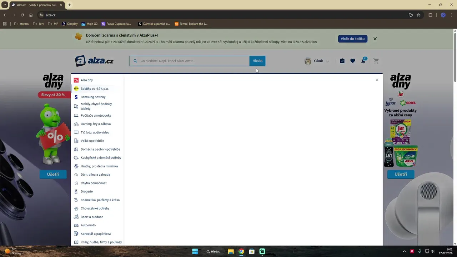Viewport: 457px width, 257px height.
Task: Click the Dům, dílna a zahrada icon
Action: point(76,175)
